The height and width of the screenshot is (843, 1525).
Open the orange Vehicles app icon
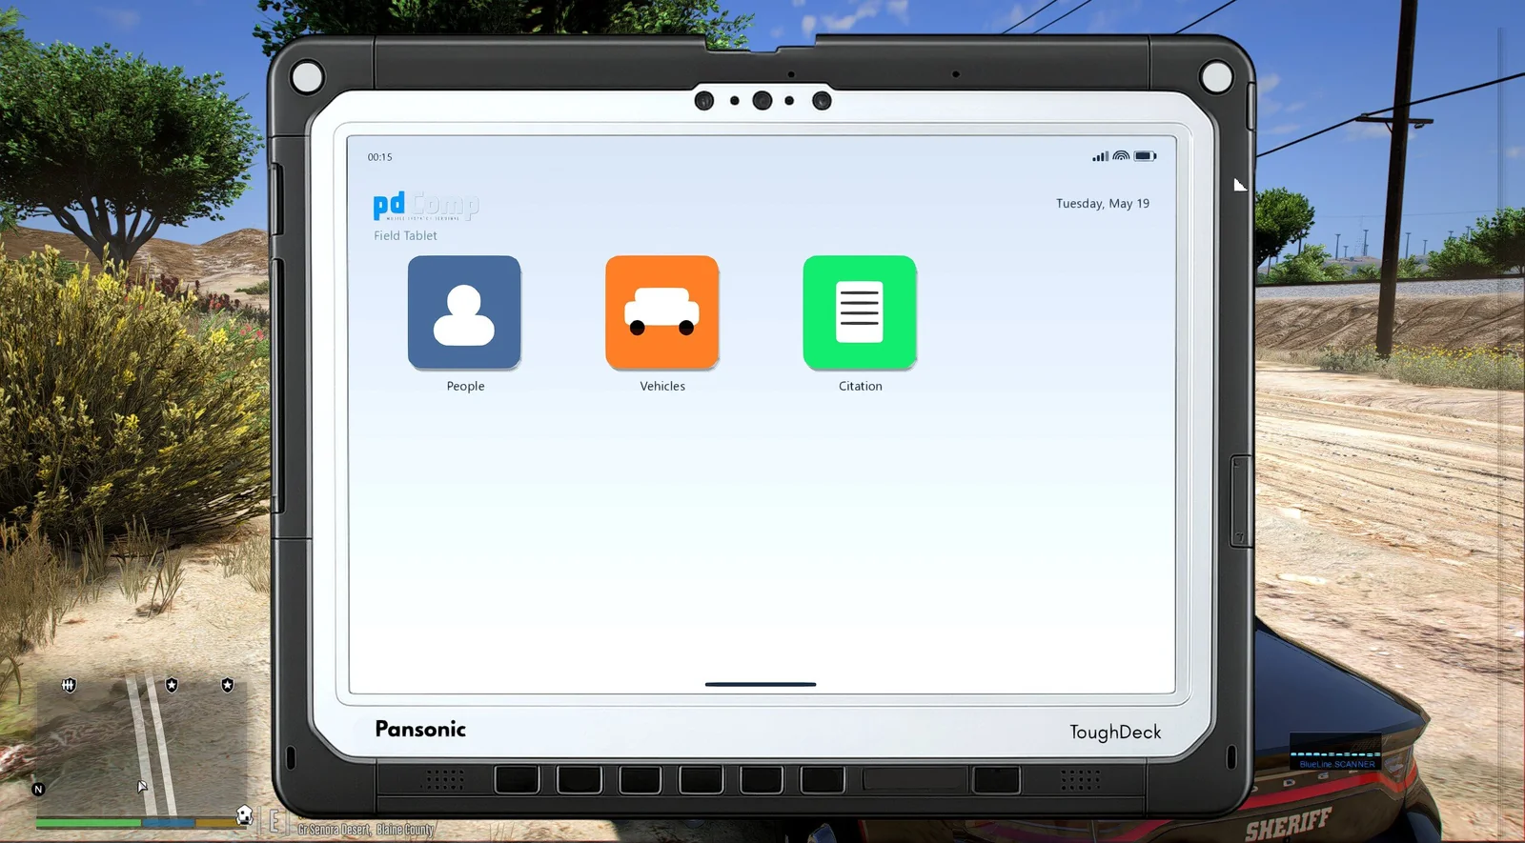pyautogui.click(x=661, y=311)
